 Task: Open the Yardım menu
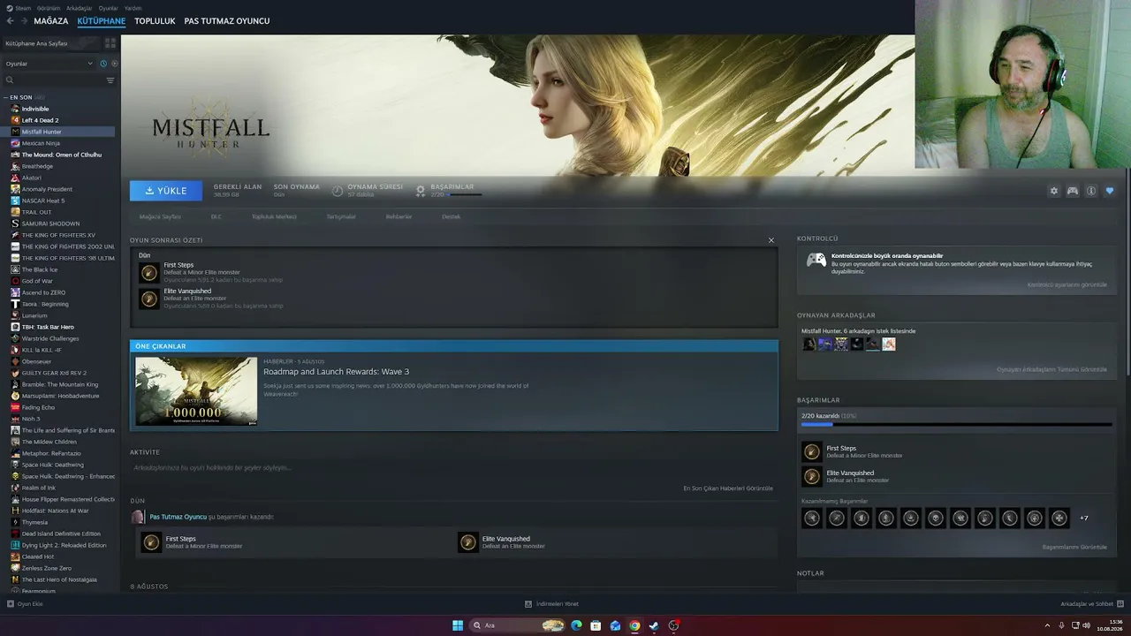click(133, 8)
